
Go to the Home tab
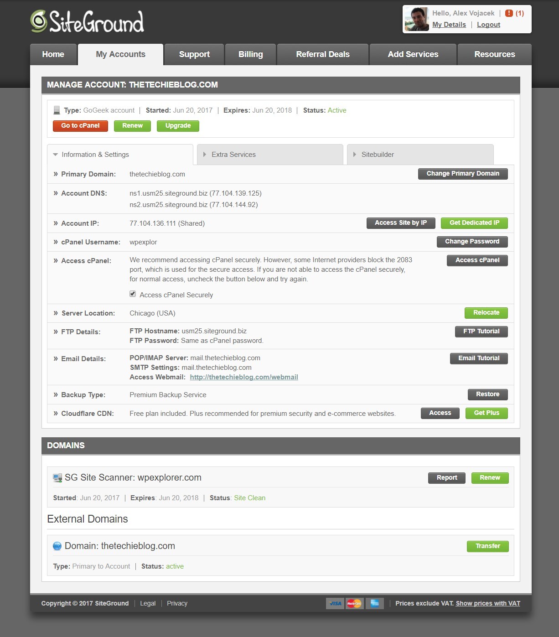[x=53, y=54]
